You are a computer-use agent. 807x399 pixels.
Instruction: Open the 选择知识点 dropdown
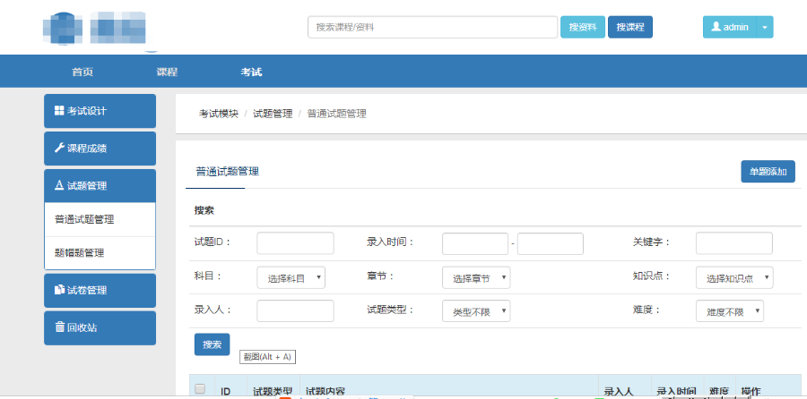point(734,278)
